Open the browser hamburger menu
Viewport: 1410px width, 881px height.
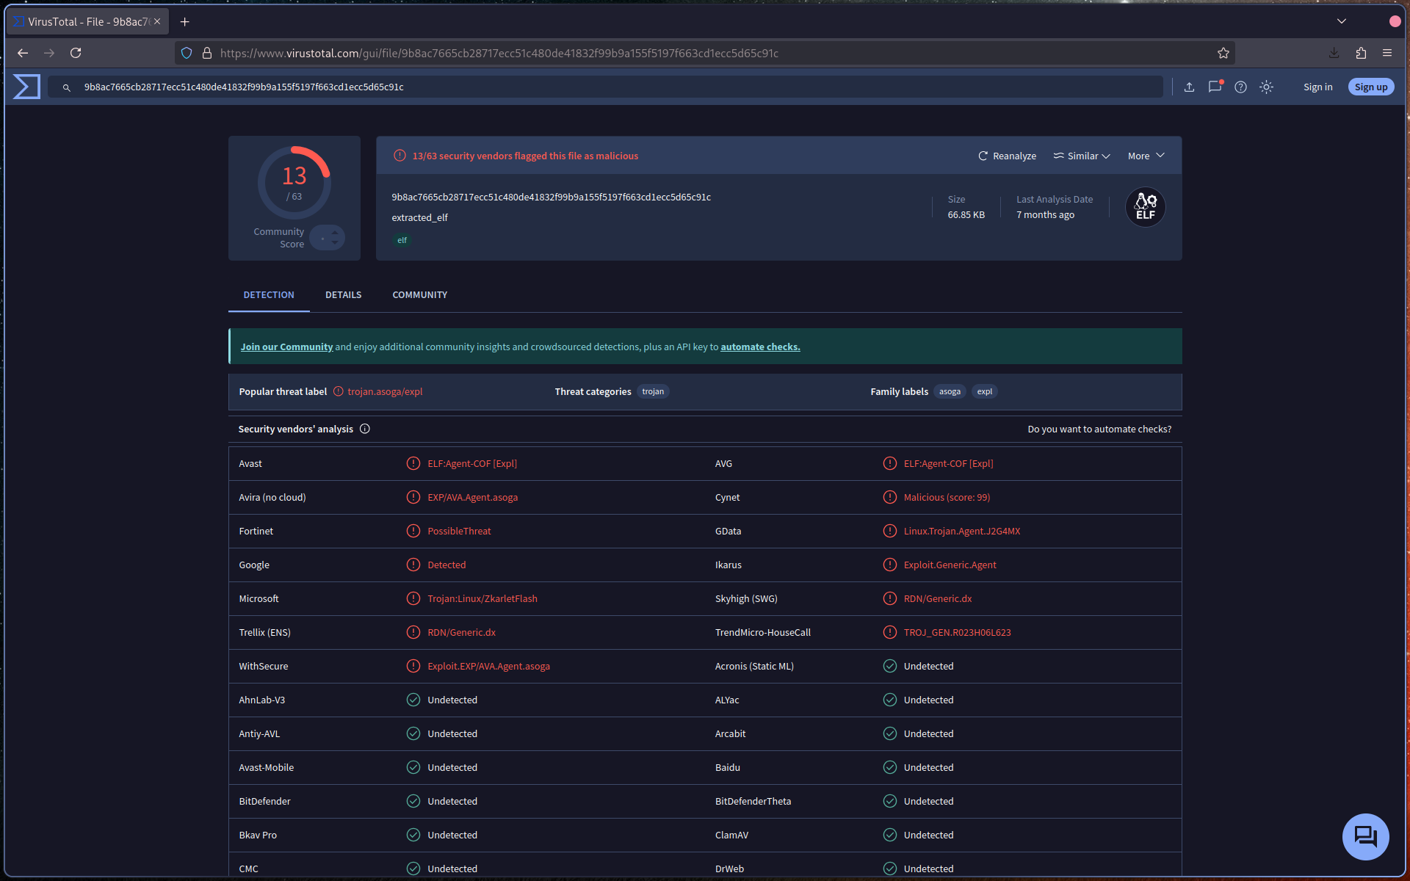point(1387,53)
